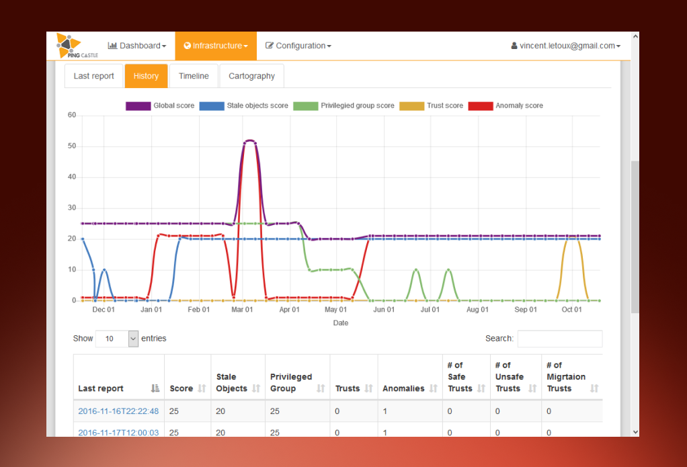Image resolution: width=687 pixels, height=467 pixels.
Task: Open the Dashboard dropdown menu
Action: coord(137,46)
